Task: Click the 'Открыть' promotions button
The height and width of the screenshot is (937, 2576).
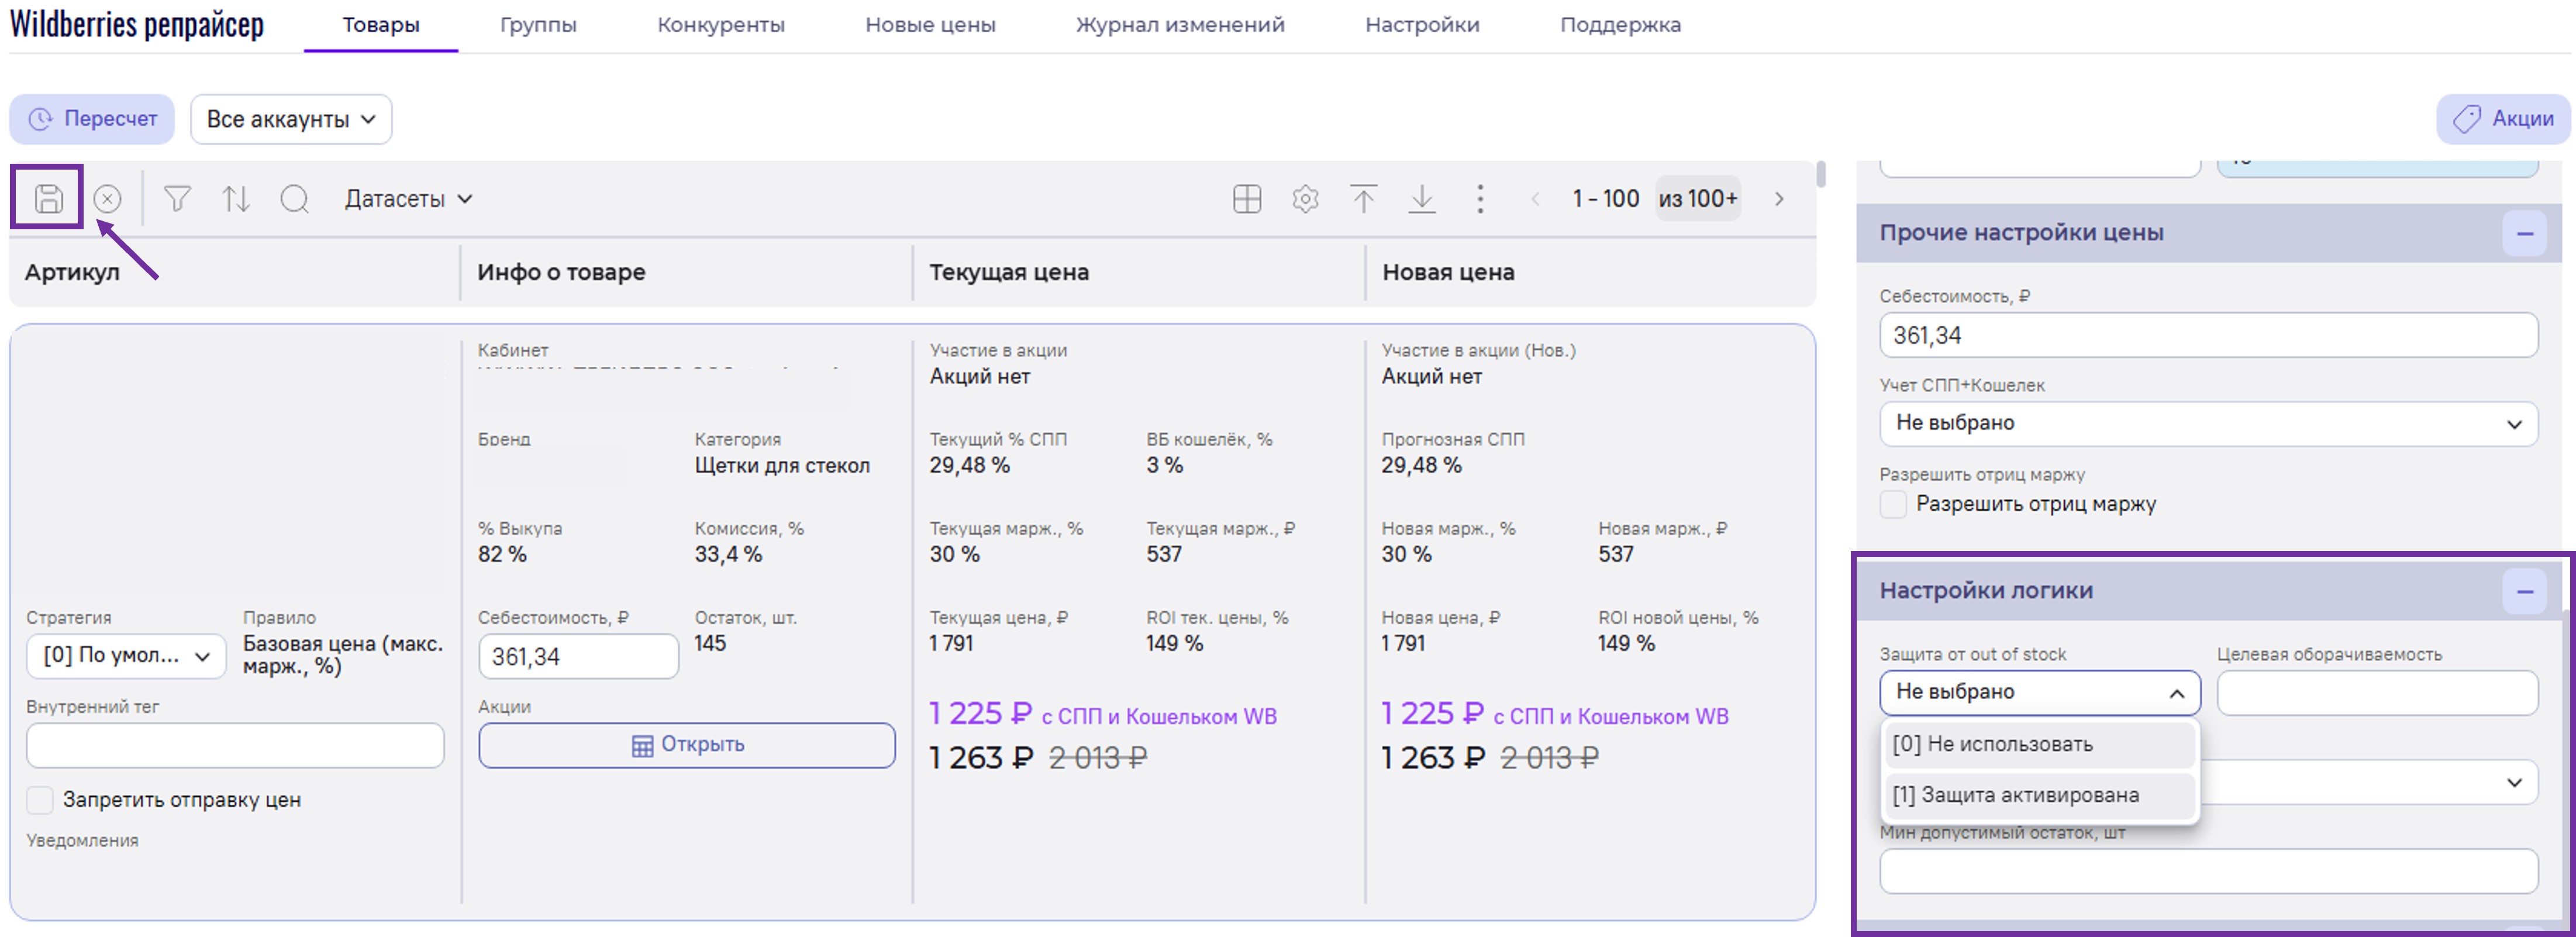Action: point(686,745)
